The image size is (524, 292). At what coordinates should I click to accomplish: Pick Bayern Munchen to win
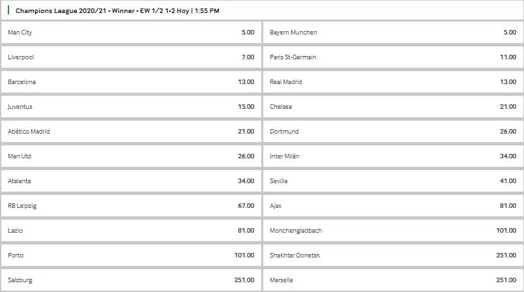pyautogui.click(x=392, y=32)
